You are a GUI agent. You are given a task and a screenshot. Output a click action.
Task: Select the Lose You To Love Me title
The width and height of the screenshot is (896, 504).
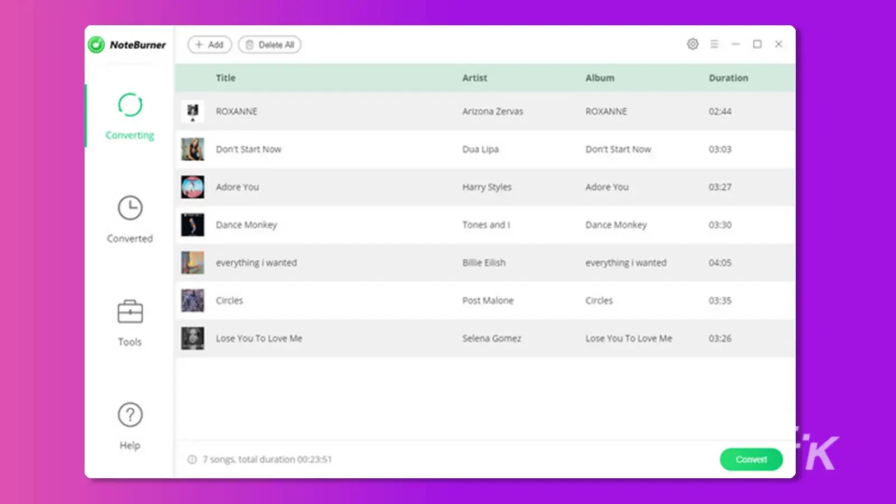259,338
